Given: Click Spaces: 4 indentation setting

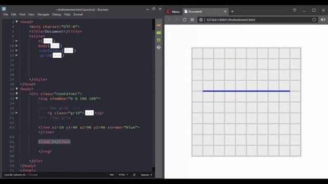Looking at the screenshot, I should coord(147,175).
